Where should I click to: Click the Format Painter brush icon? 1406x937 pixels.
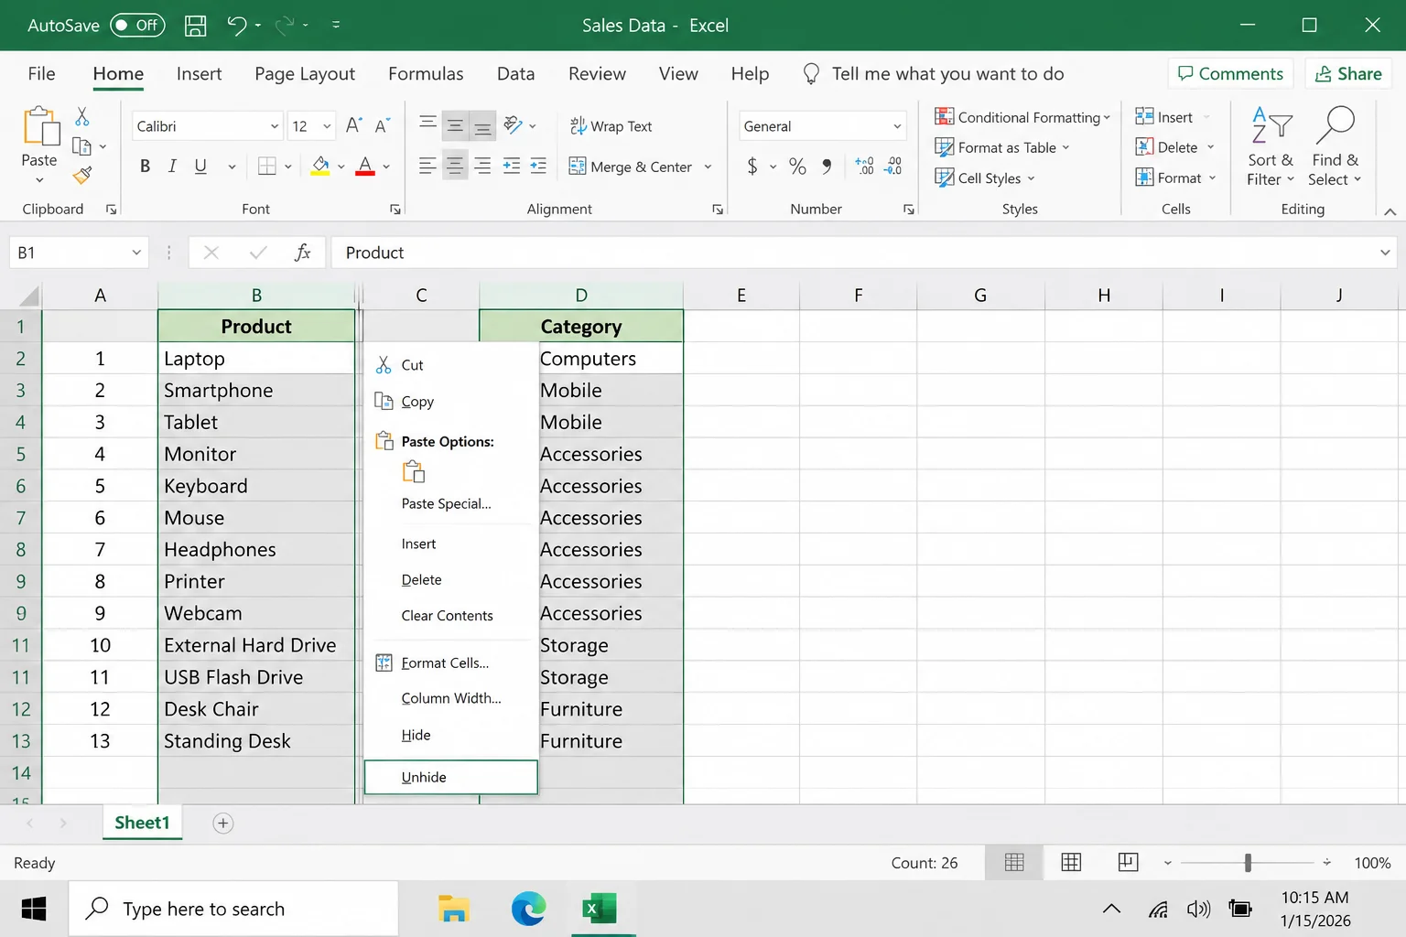coord(82,175)
